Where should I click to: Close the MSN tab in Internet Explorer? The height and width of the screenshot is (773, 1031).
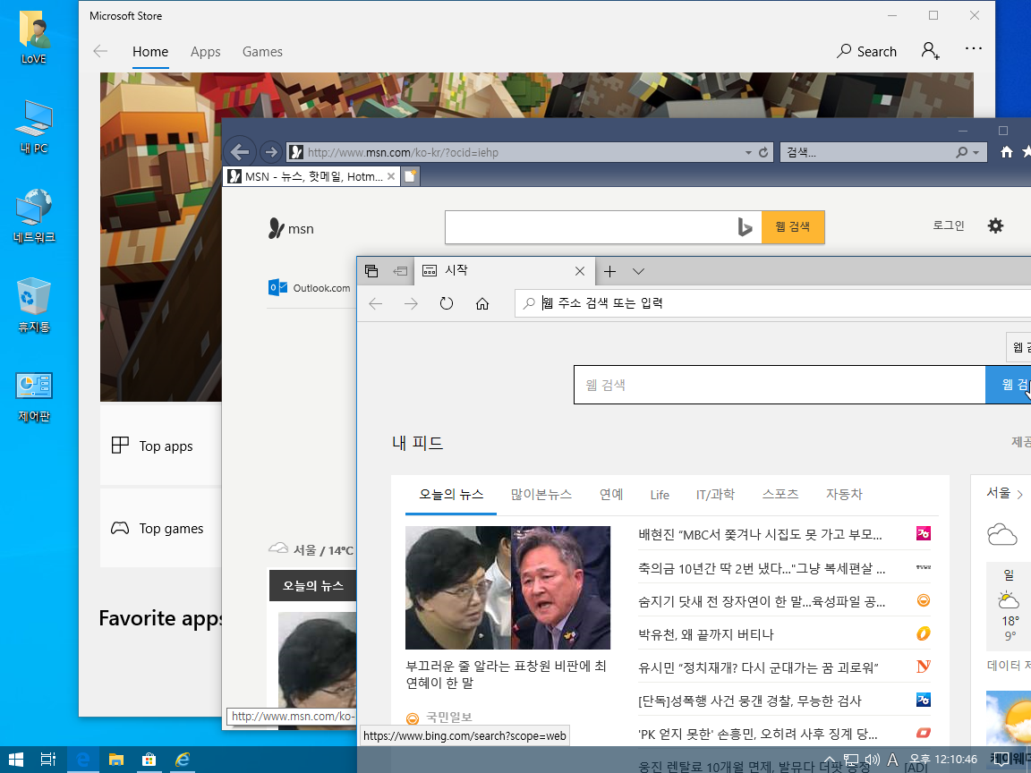[x=391, y=176]
